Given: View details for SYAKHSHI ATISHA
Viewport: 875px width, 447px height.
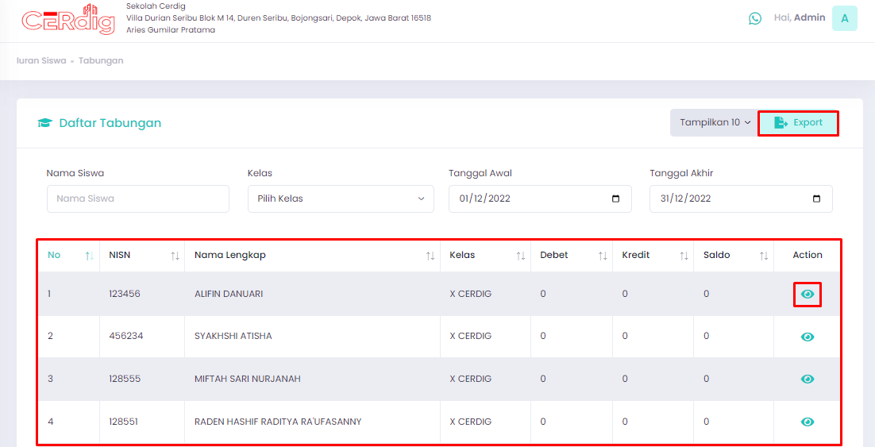Looking at the screenshot, I should tap(807, 337).
